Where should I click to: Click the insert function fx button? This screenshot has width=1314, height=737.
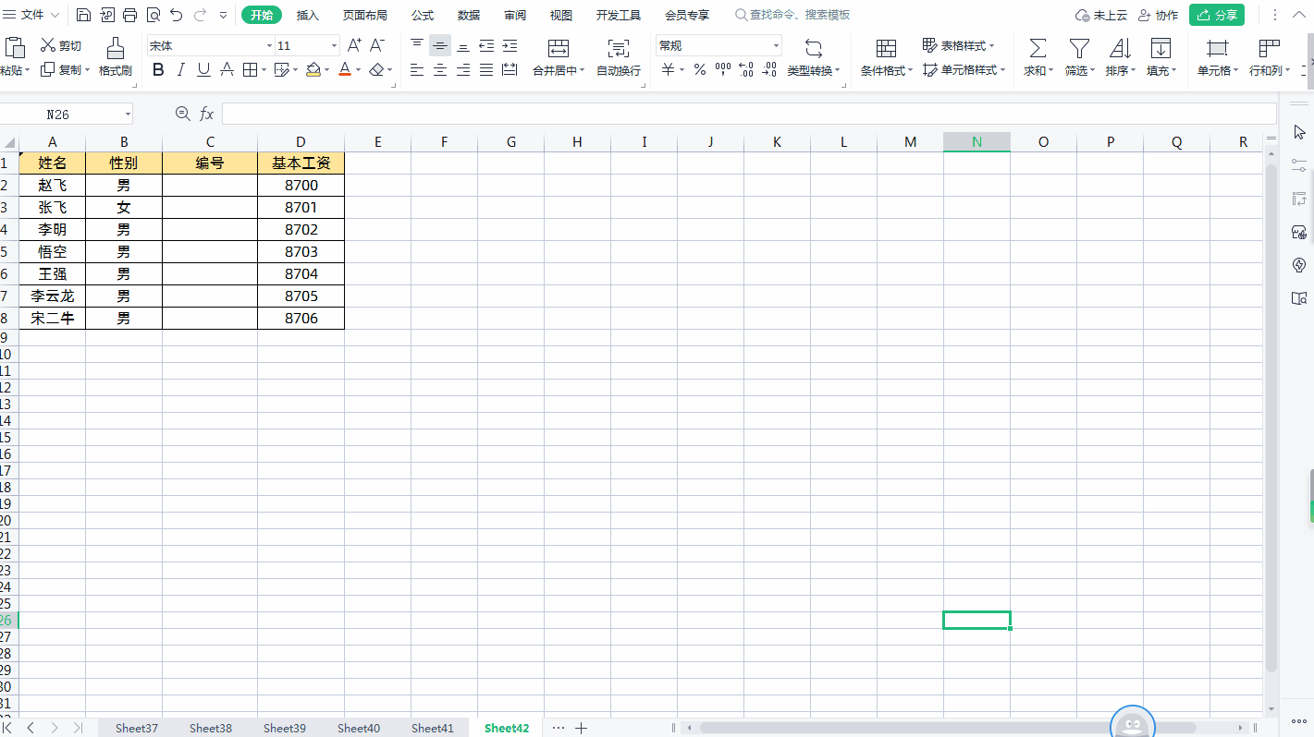(207, 114)
